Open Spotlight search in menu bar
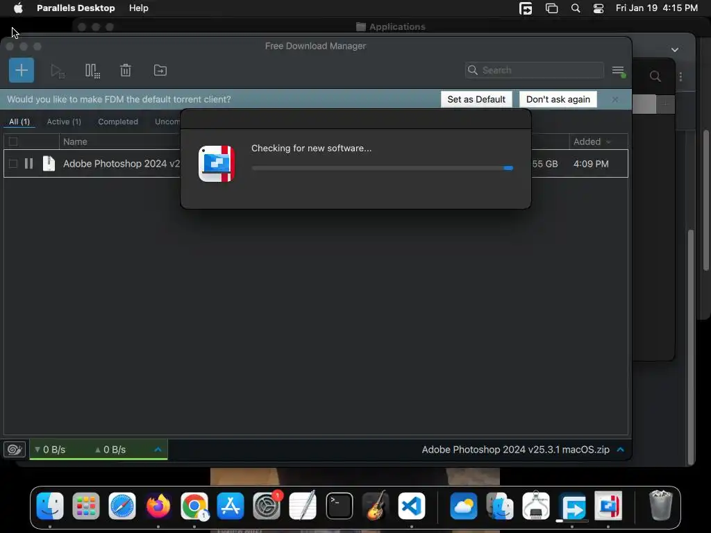 pyautogui.click(x=576, y=8)
